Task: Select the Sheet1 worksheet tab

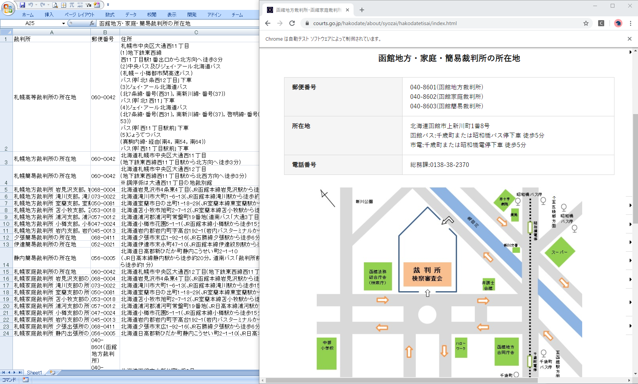Action: point(34,373)
